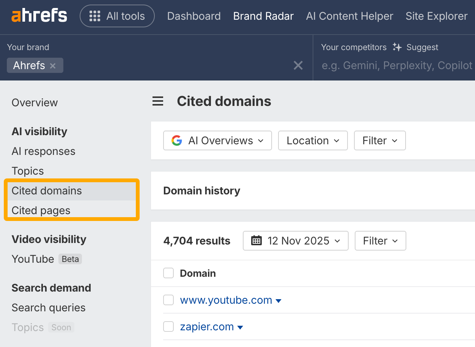This screenshot has height=347, width=475.
Task: Expand the www.youtube.com domain arrow
Action: [x=278, y=301]
